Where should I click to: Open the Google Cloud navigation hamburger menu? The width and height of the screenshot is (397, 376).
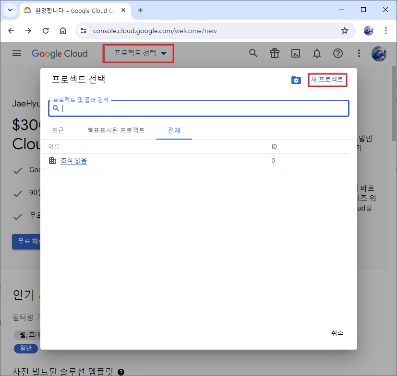17,53
